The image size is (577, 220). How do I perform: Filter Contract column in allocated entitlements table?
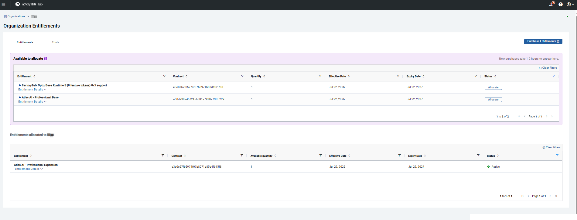tap(242, 156)
